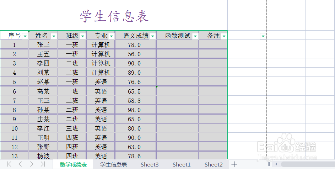Select empty 函数测试 cell in 张三 row
Viewport: 335px width, 169px height.
point(177,45)
